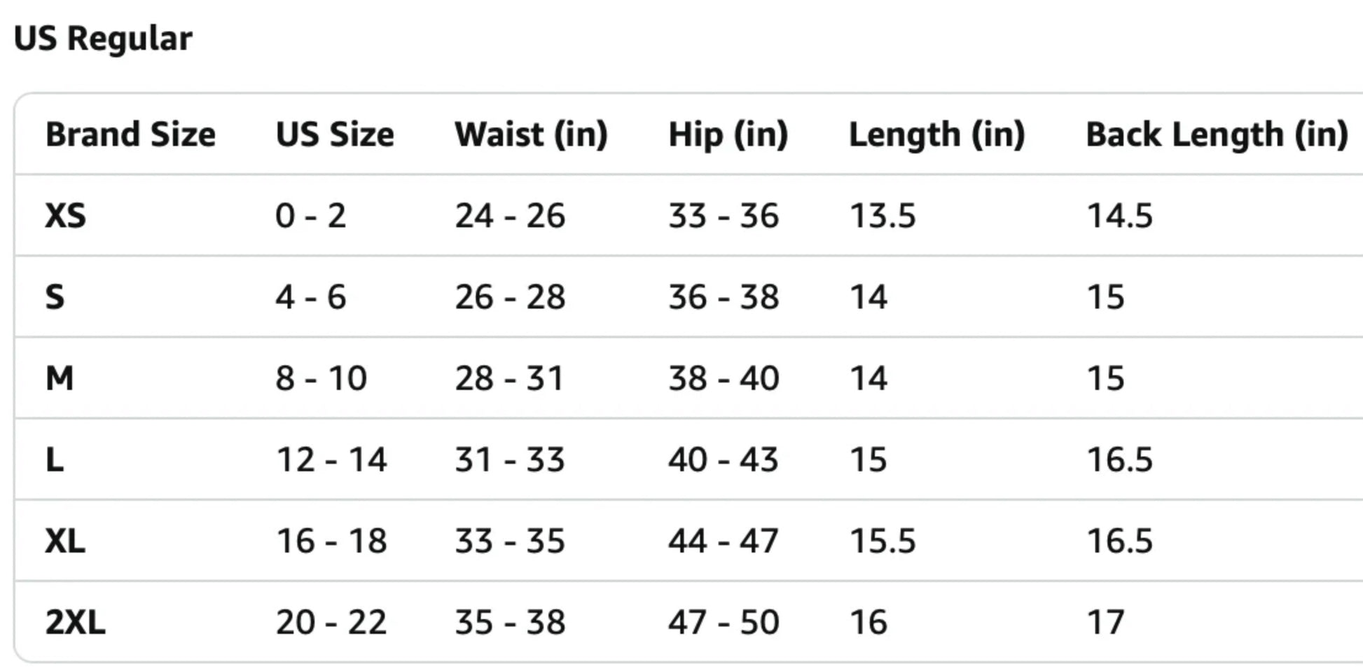Select the XS brand size cell

point(65,216)
